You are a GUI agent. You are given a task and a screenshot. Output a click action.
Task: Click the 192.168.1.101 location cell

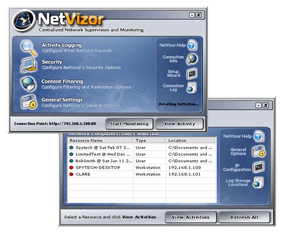[x=185, y=174]
